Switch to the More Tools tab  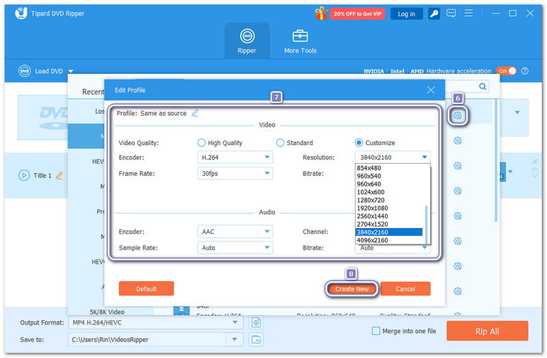pos(300,41)
